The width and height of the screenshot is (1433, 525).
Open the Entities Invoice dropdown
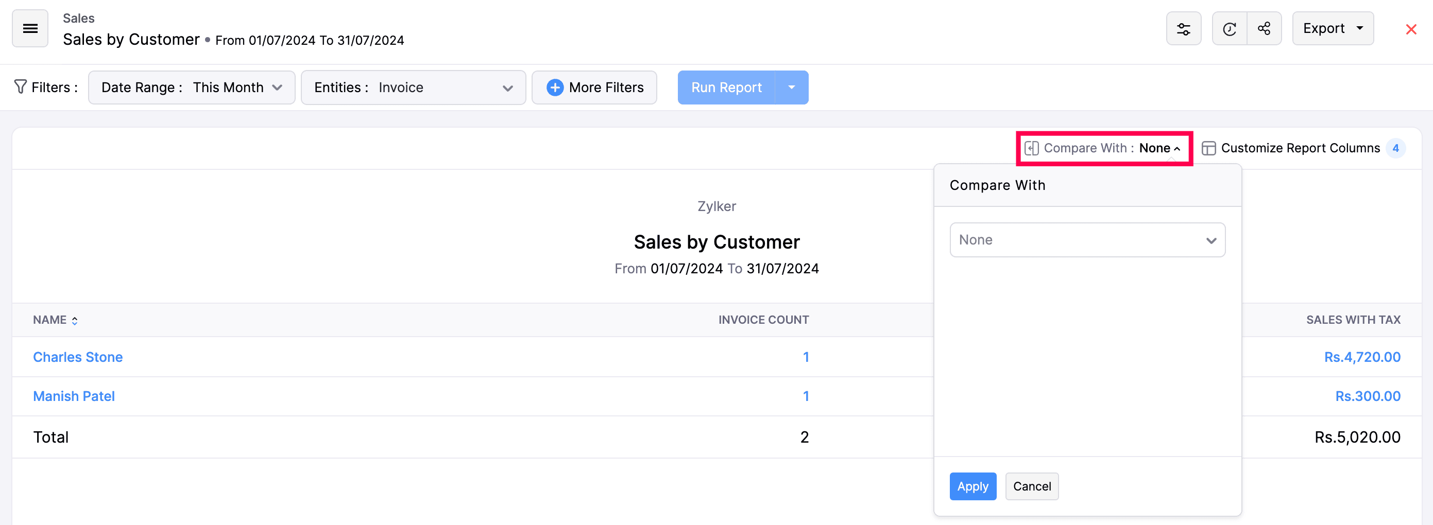(x=413, y=87)
